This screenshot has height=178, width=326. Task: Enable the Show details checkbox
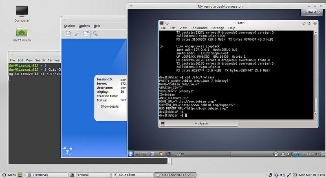98,106
